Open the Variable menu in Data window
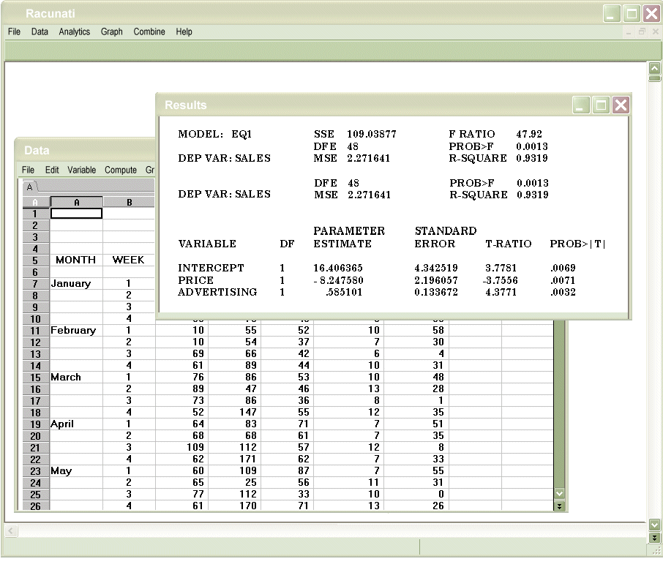This screenshot has height=578, width=663. (81, 170)
